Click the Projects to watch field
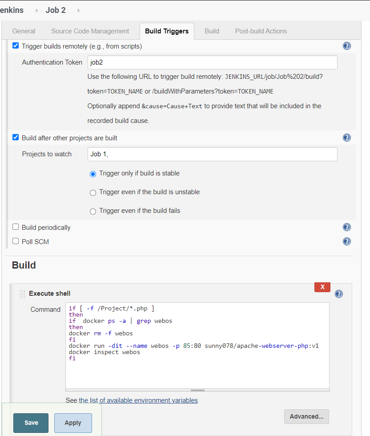Viewport: 370px width, 436px height. [x=212, y=154]
